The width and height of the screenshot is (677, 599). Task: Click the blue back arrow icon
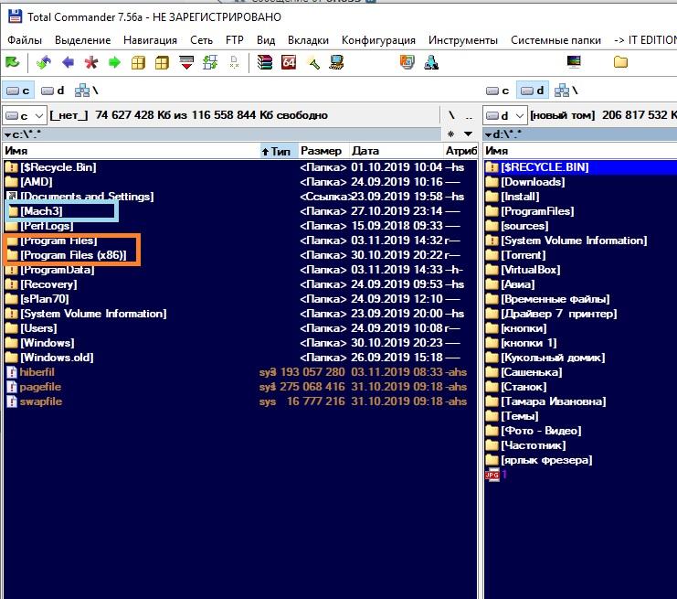[x=67, y=63]
